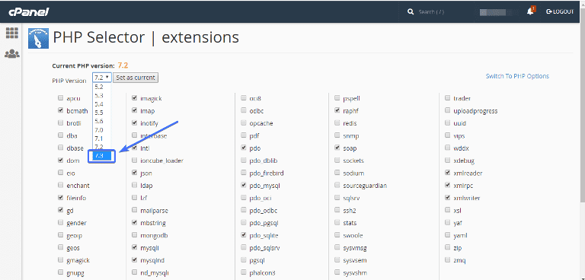
Task: Click the Current PHP version value 7.2
Action: point(123,65)
